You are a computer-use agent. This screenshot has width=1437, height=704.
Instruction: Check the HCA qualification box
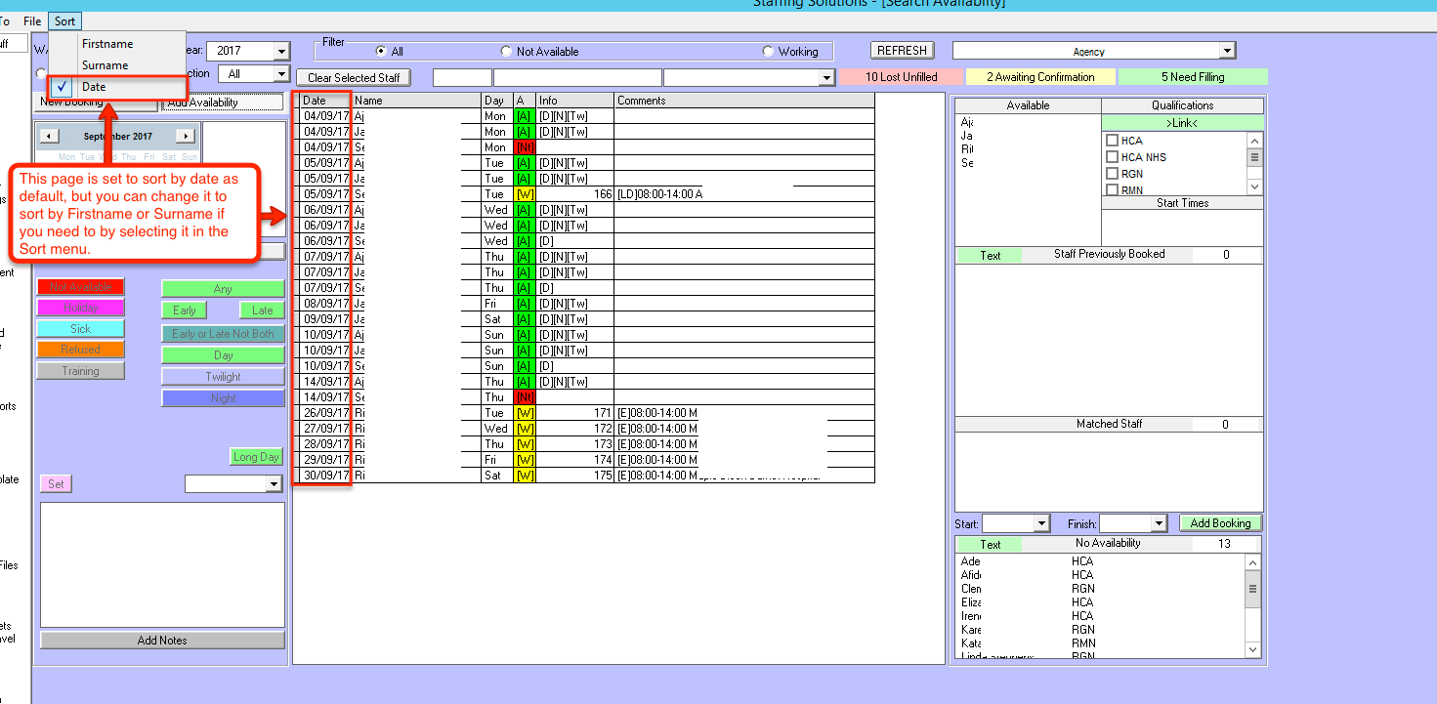click(x=1112, y=141)
